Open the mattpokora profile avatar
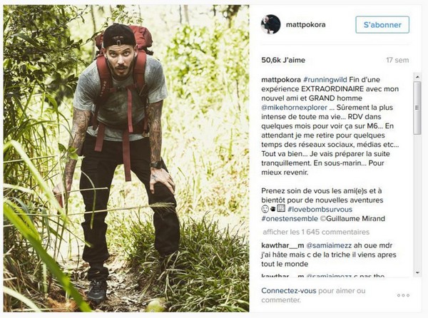 (270, 24)
